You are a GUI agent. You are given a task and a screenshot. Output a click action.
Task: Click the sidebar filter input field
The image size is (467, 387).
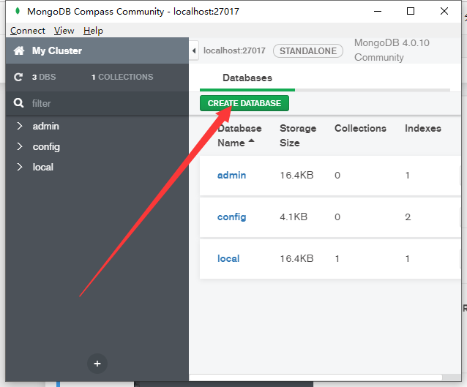(107, 103)
